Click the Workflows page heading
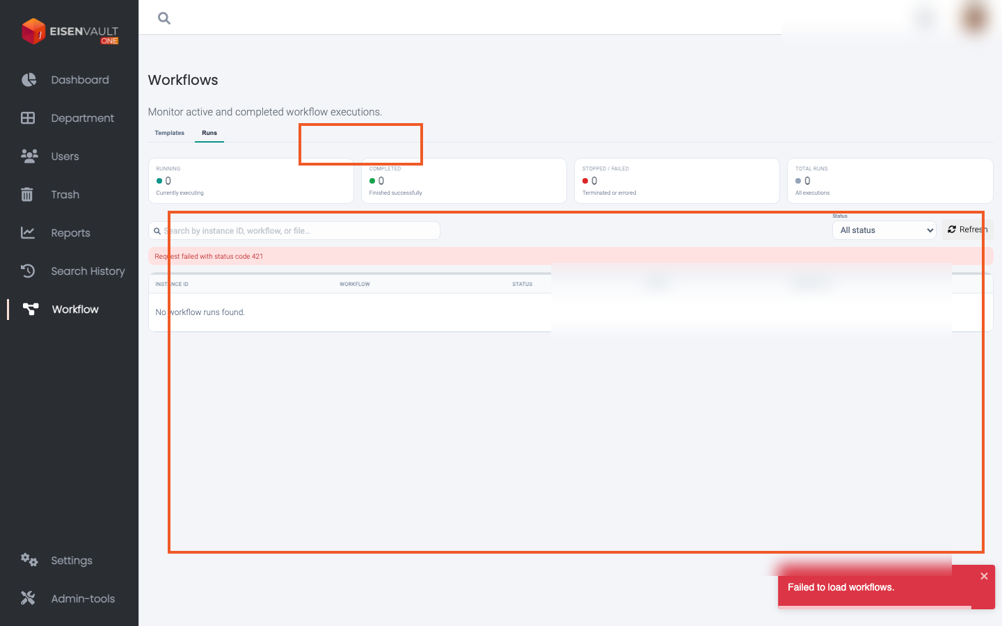1002x626 pixels. click(x=183, y=80)
